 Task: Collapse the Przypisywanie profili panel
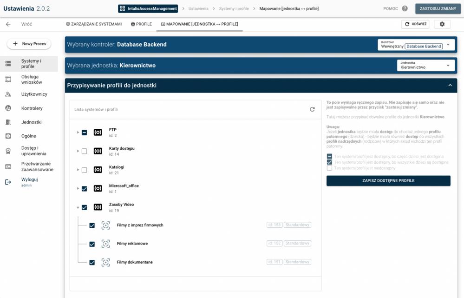(x=450, y=86)
